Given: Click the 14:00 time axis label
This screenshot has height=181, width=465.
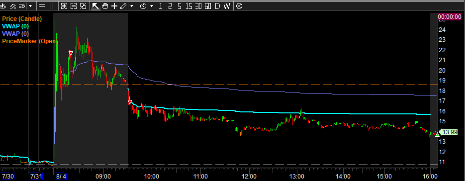Looking at the screenshot, I should tap(343, 176).
